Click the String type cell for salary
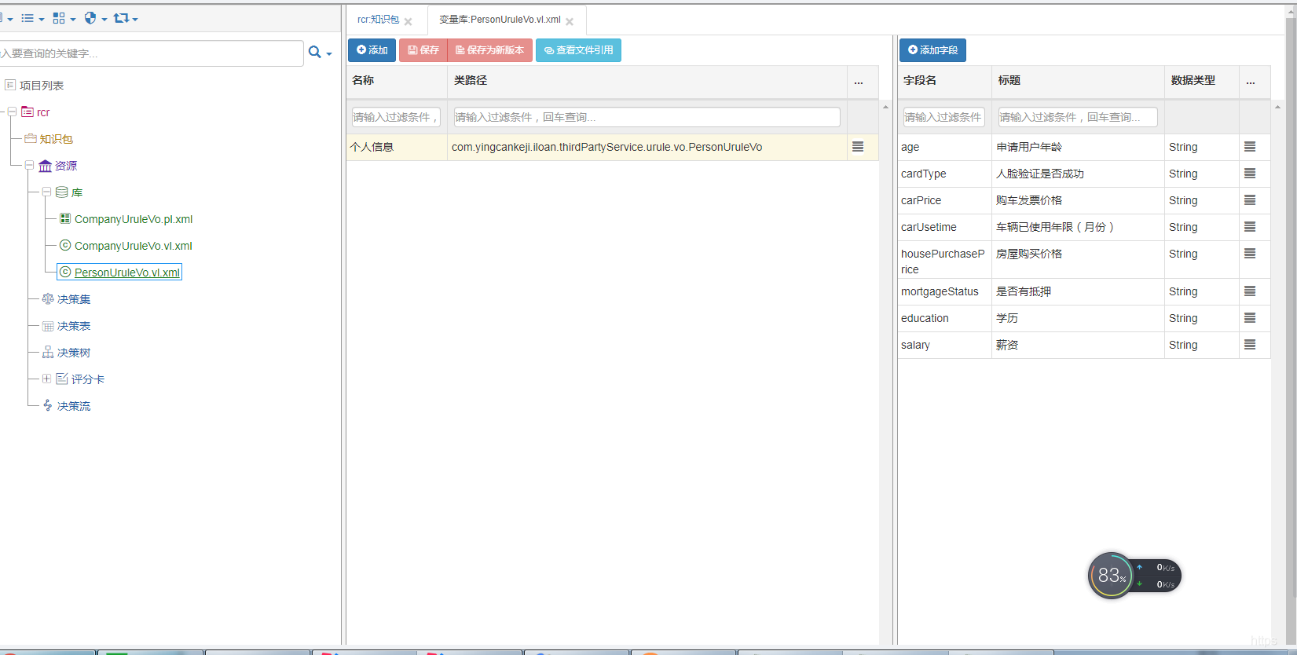The height and width of the screenshot is (655, 1297). point(1202,345)
